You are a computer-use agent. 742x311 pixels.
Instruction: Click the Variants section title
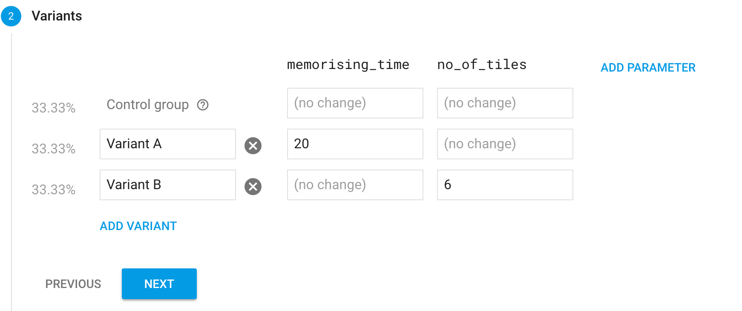[x=57, y=16]
